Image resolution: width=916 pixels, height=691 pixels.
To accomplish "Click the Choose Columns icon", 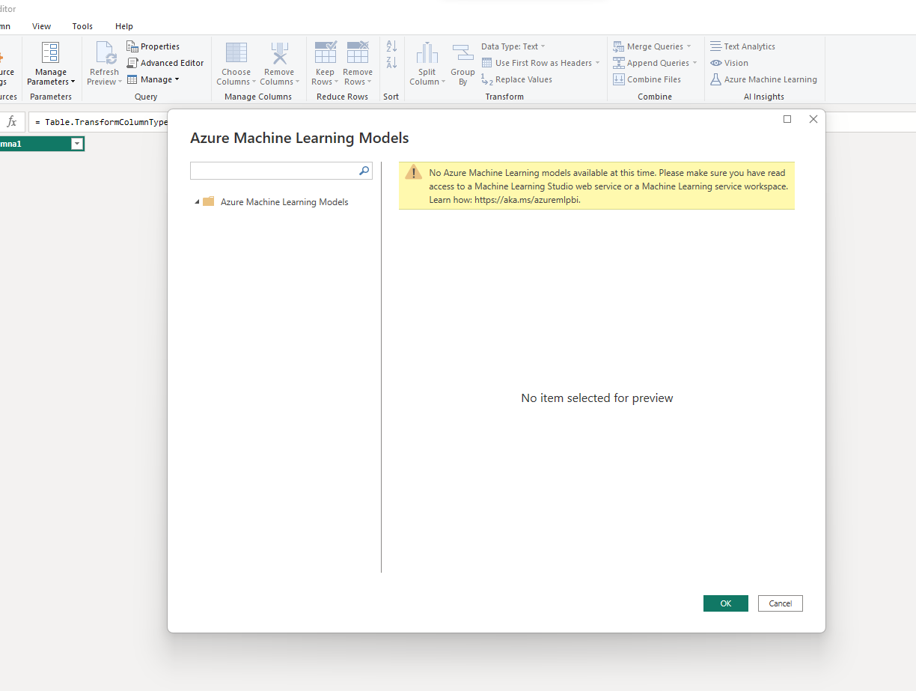I will 236,53.
